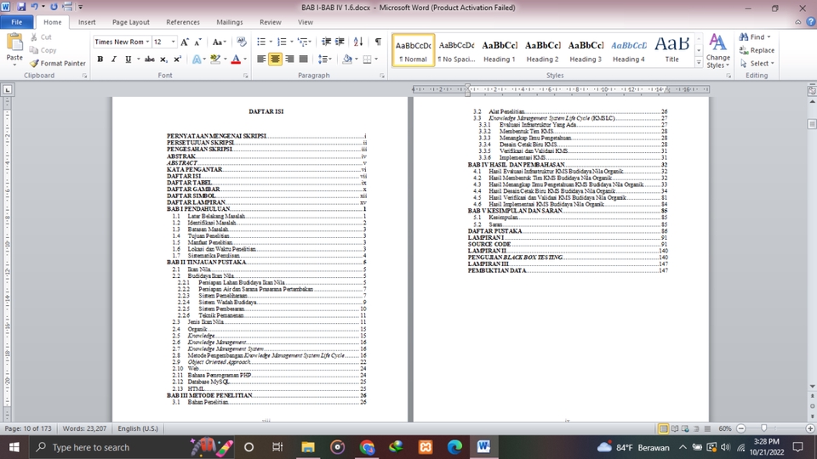The width and height of the screenshot is (817, 459).
Task: Redo the last action
Action: (x=54, y=8)
